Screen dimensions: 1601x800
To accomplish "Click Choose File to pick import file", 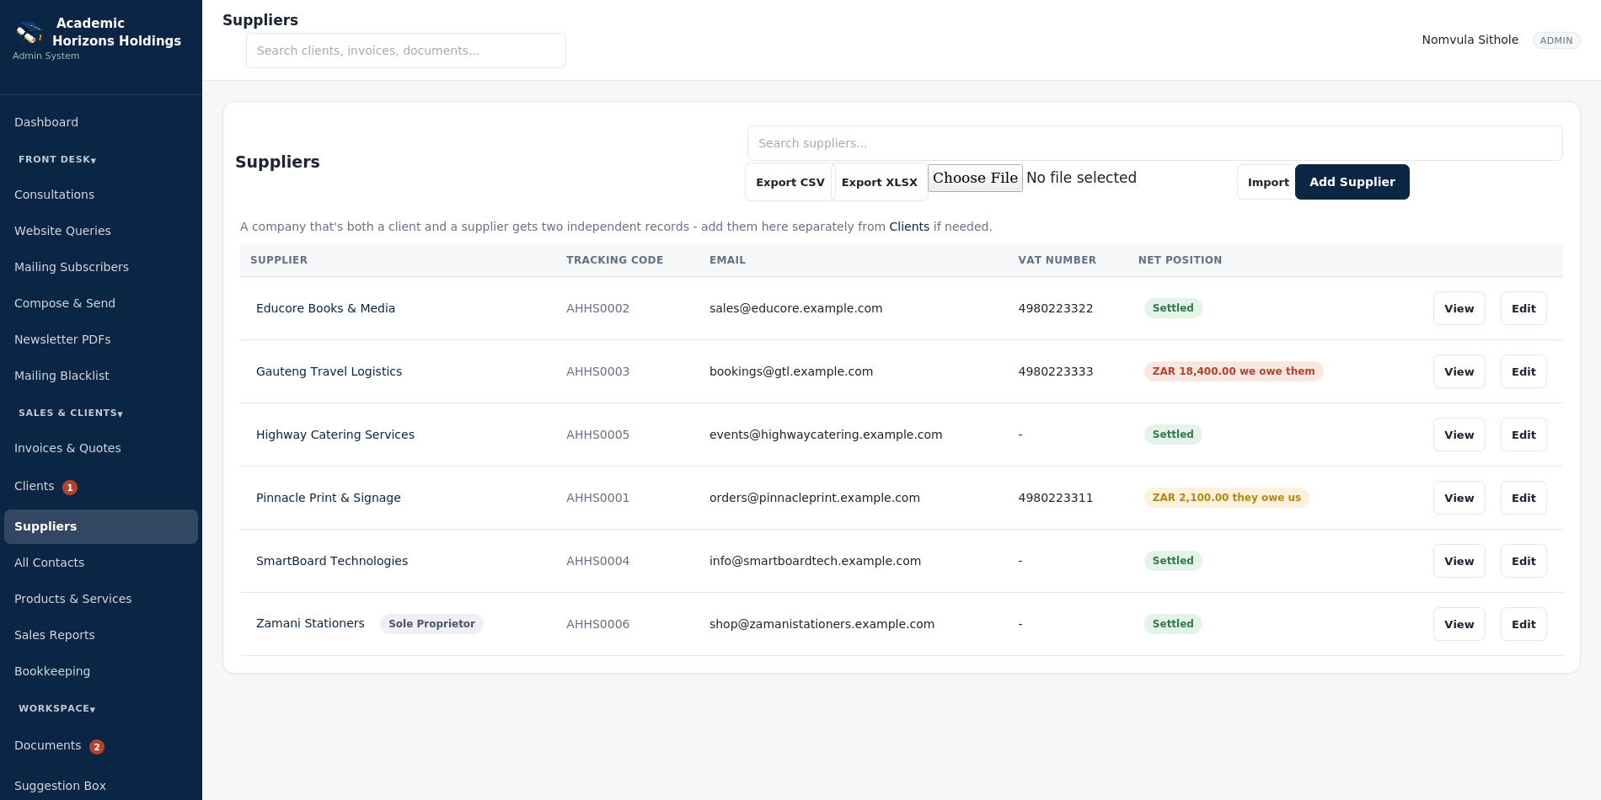I will 975,178.
